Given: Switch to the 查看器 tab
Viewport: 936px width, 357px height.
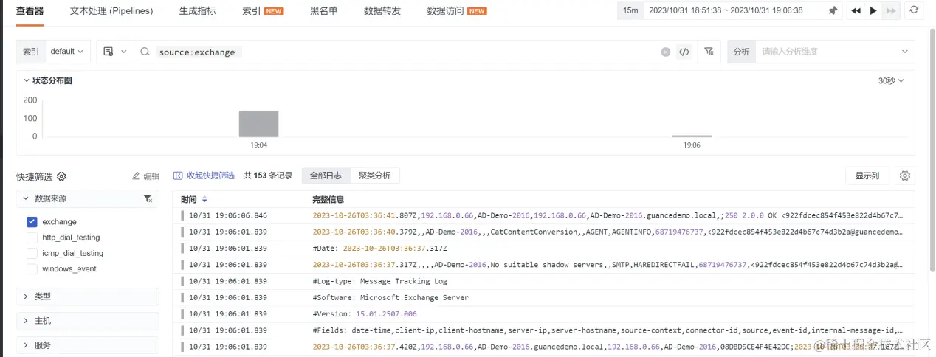Looking at the screenshot, I should [30, 11].
